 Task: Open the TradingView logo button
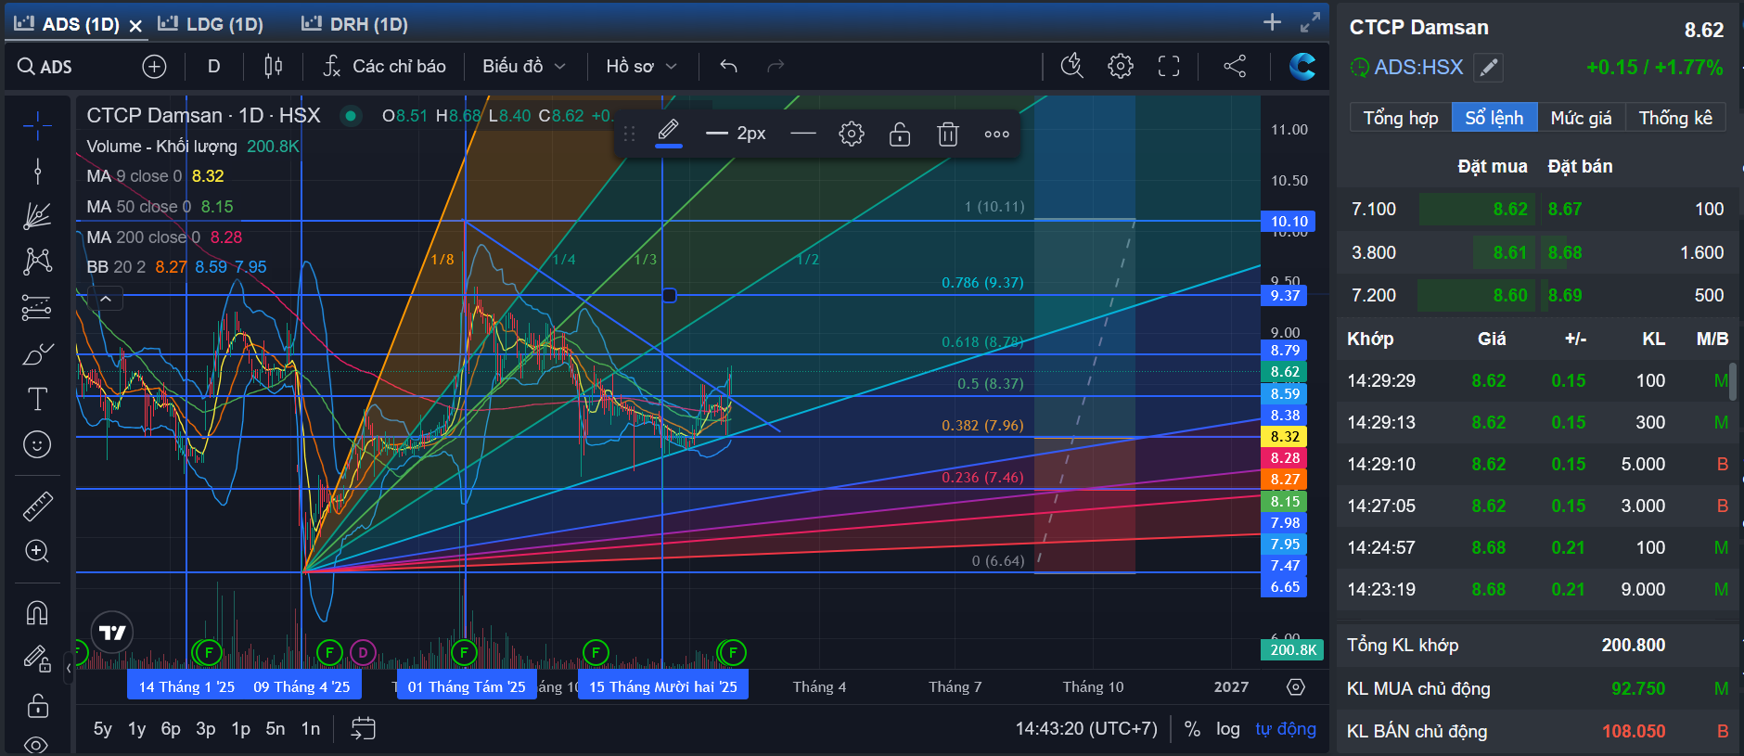[112, 633]
